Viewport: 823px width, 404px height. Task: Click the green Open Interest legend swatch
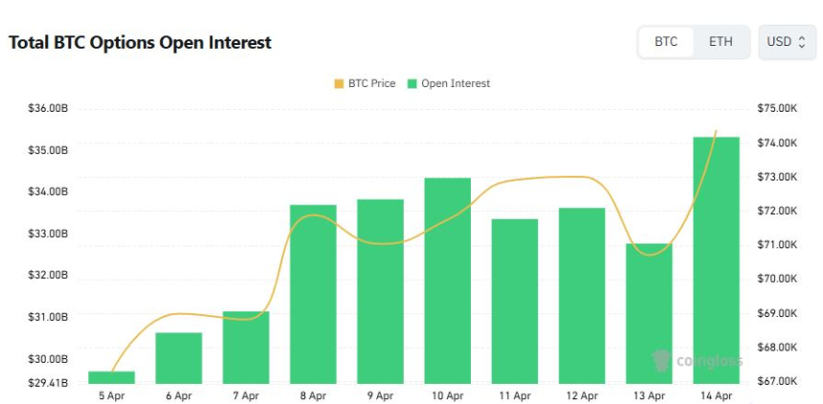pyautogui.click(x=413, y=84)
